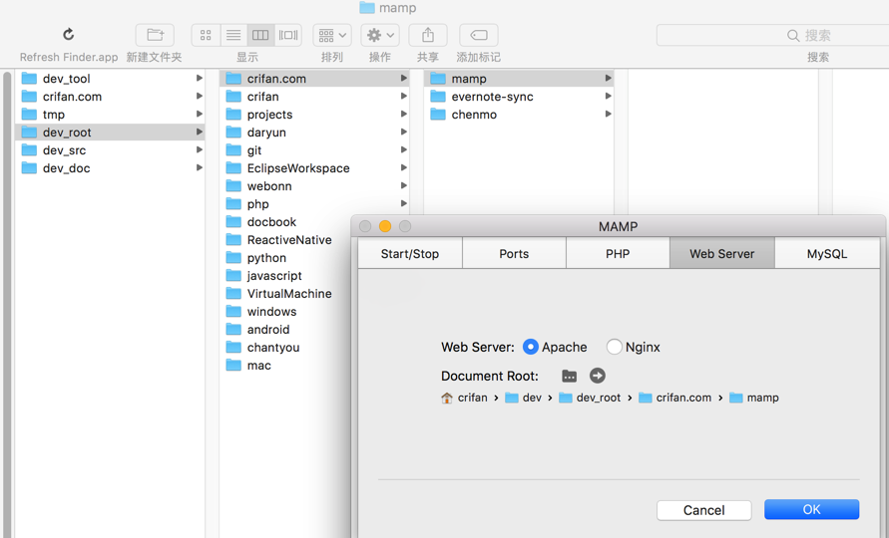Select the EclipseWorkspace folder
Screen dimensions: 889x538
point(314,168)
